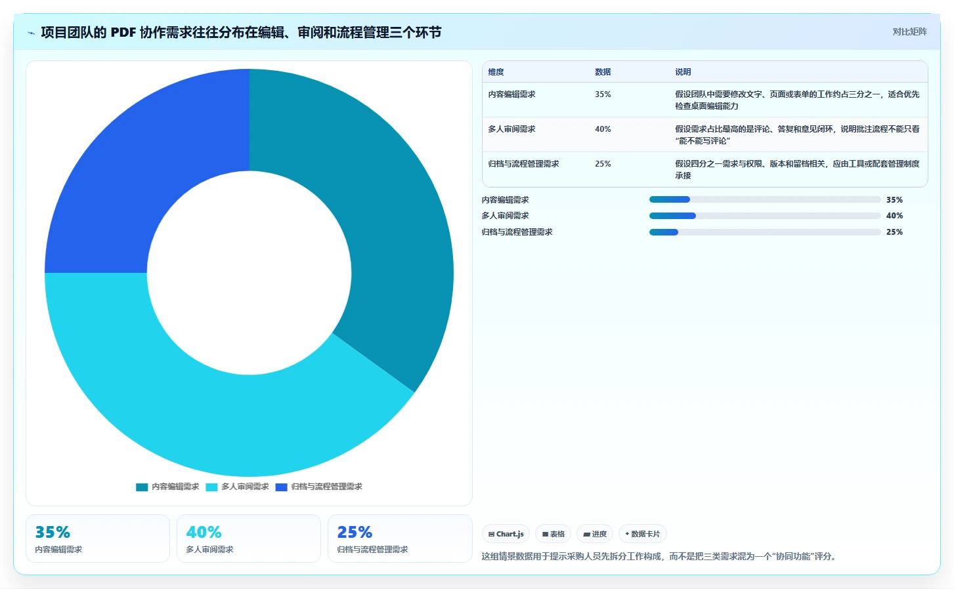
Task: Click the 40% value in the table
Action: point(603,129)
